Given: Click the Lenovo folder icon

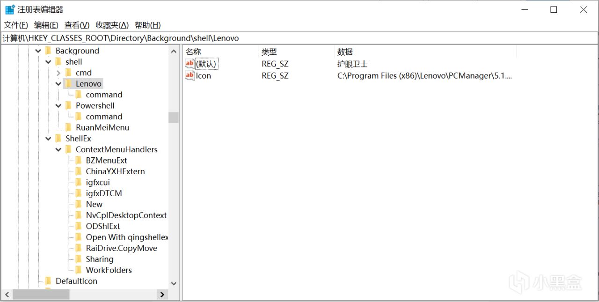Looking at the screenshot, I should 68,83.
